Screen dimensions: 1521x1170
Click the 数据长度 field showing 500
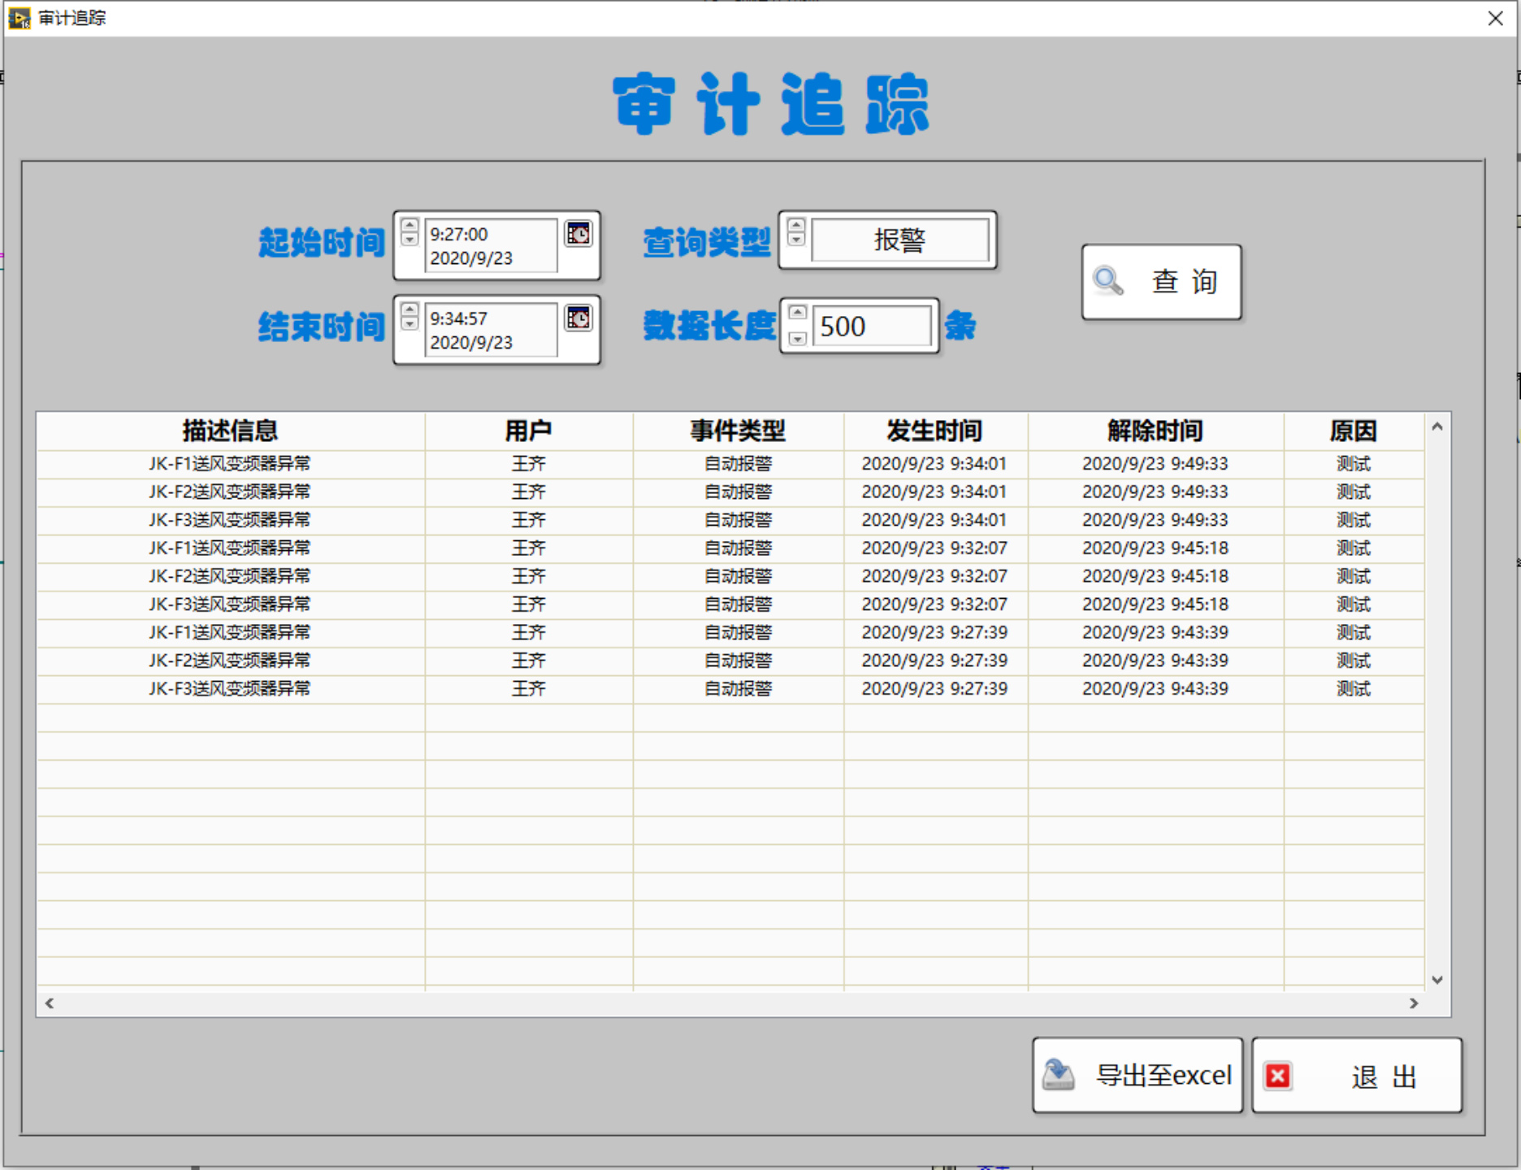[x=872, y=326]
